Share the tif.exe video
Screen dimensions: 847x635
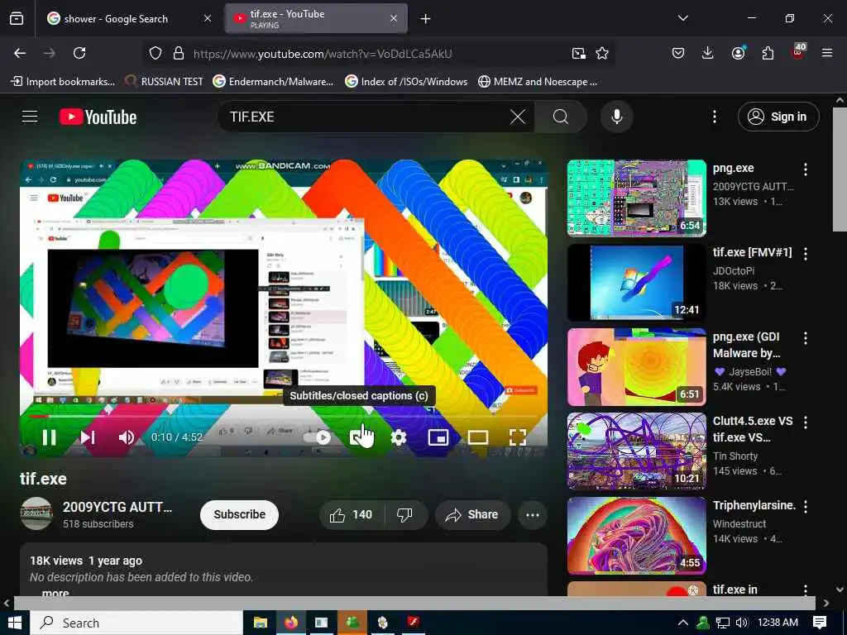471,515
